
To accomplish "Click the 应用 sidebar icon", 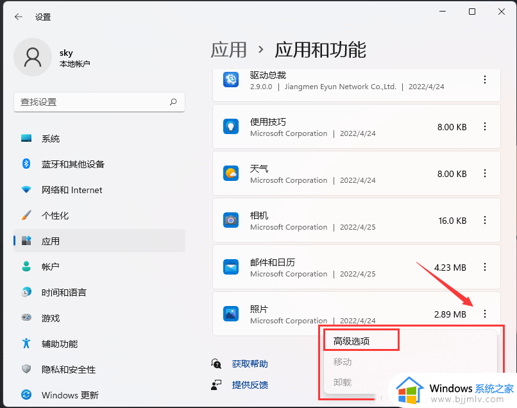I will pos(26,241).
